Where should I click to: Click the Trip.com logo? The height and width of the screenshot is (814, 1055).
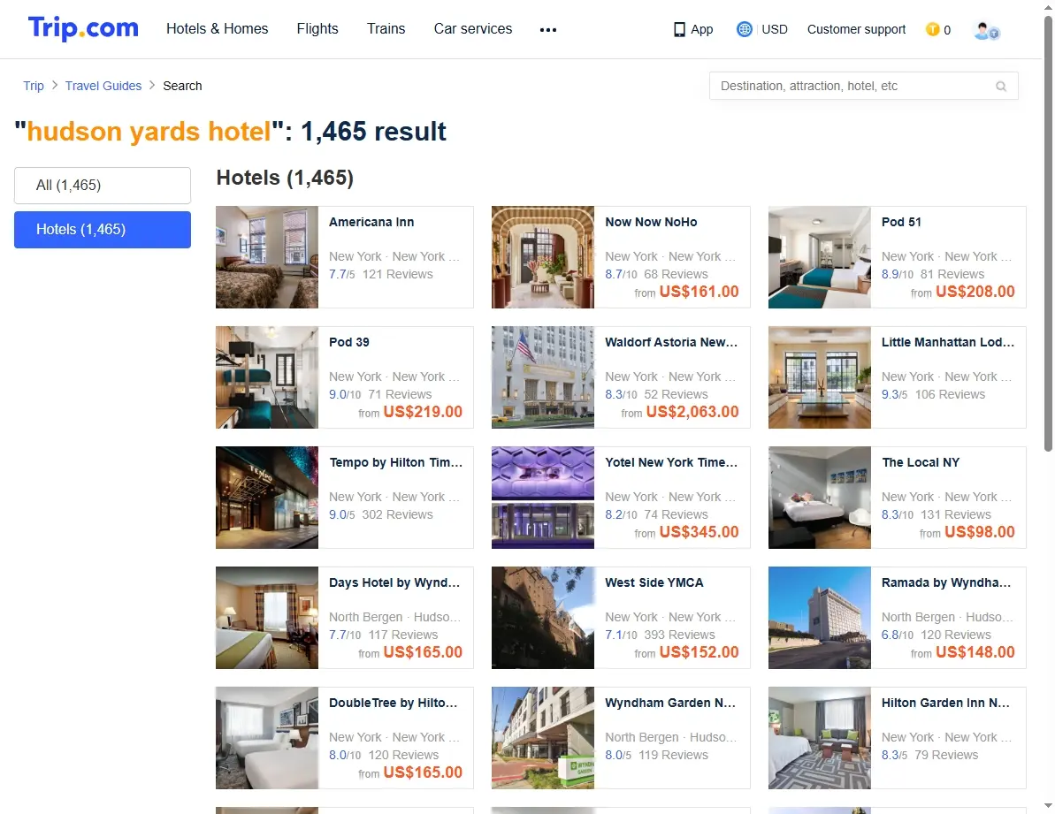(83, 28)
